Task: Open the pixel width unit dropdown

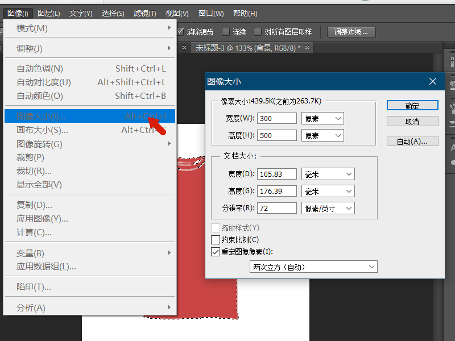Action: click(x=322, y=118)
